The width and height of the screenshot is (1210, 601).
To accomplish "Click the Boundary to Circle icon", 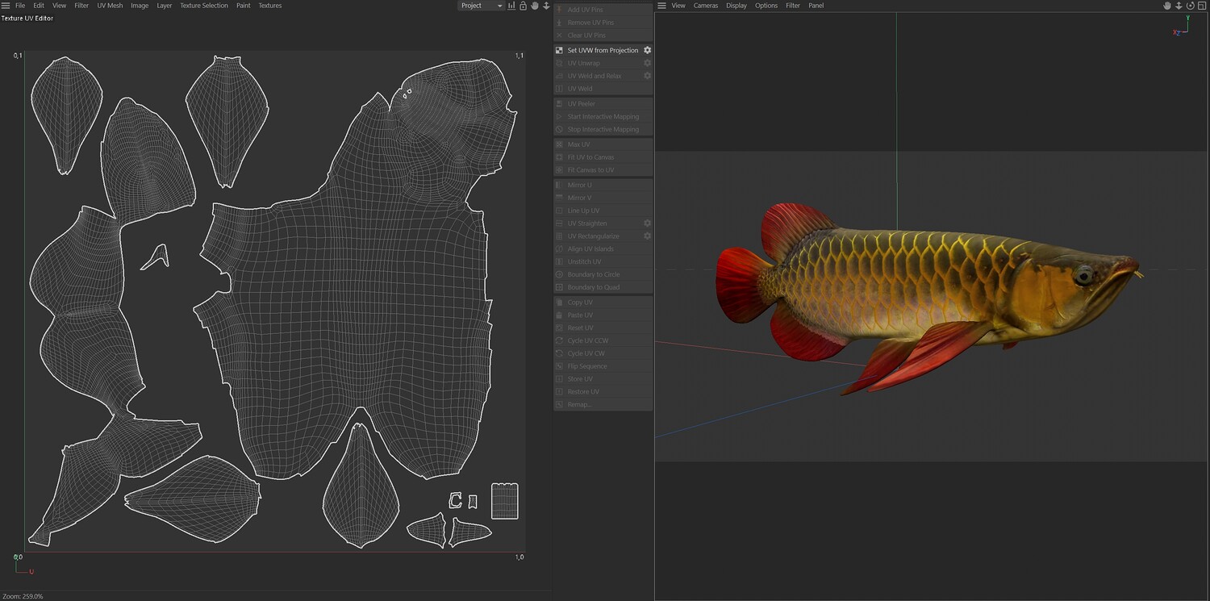I will pos(560,274).
